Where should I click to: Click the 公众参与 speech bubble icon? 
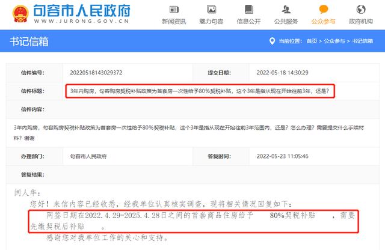tap(324, 10)
